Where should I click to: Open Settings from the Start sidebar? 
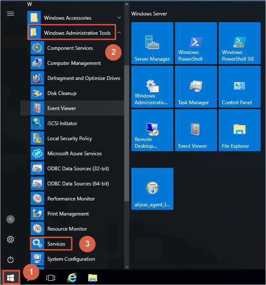(10, 239)
